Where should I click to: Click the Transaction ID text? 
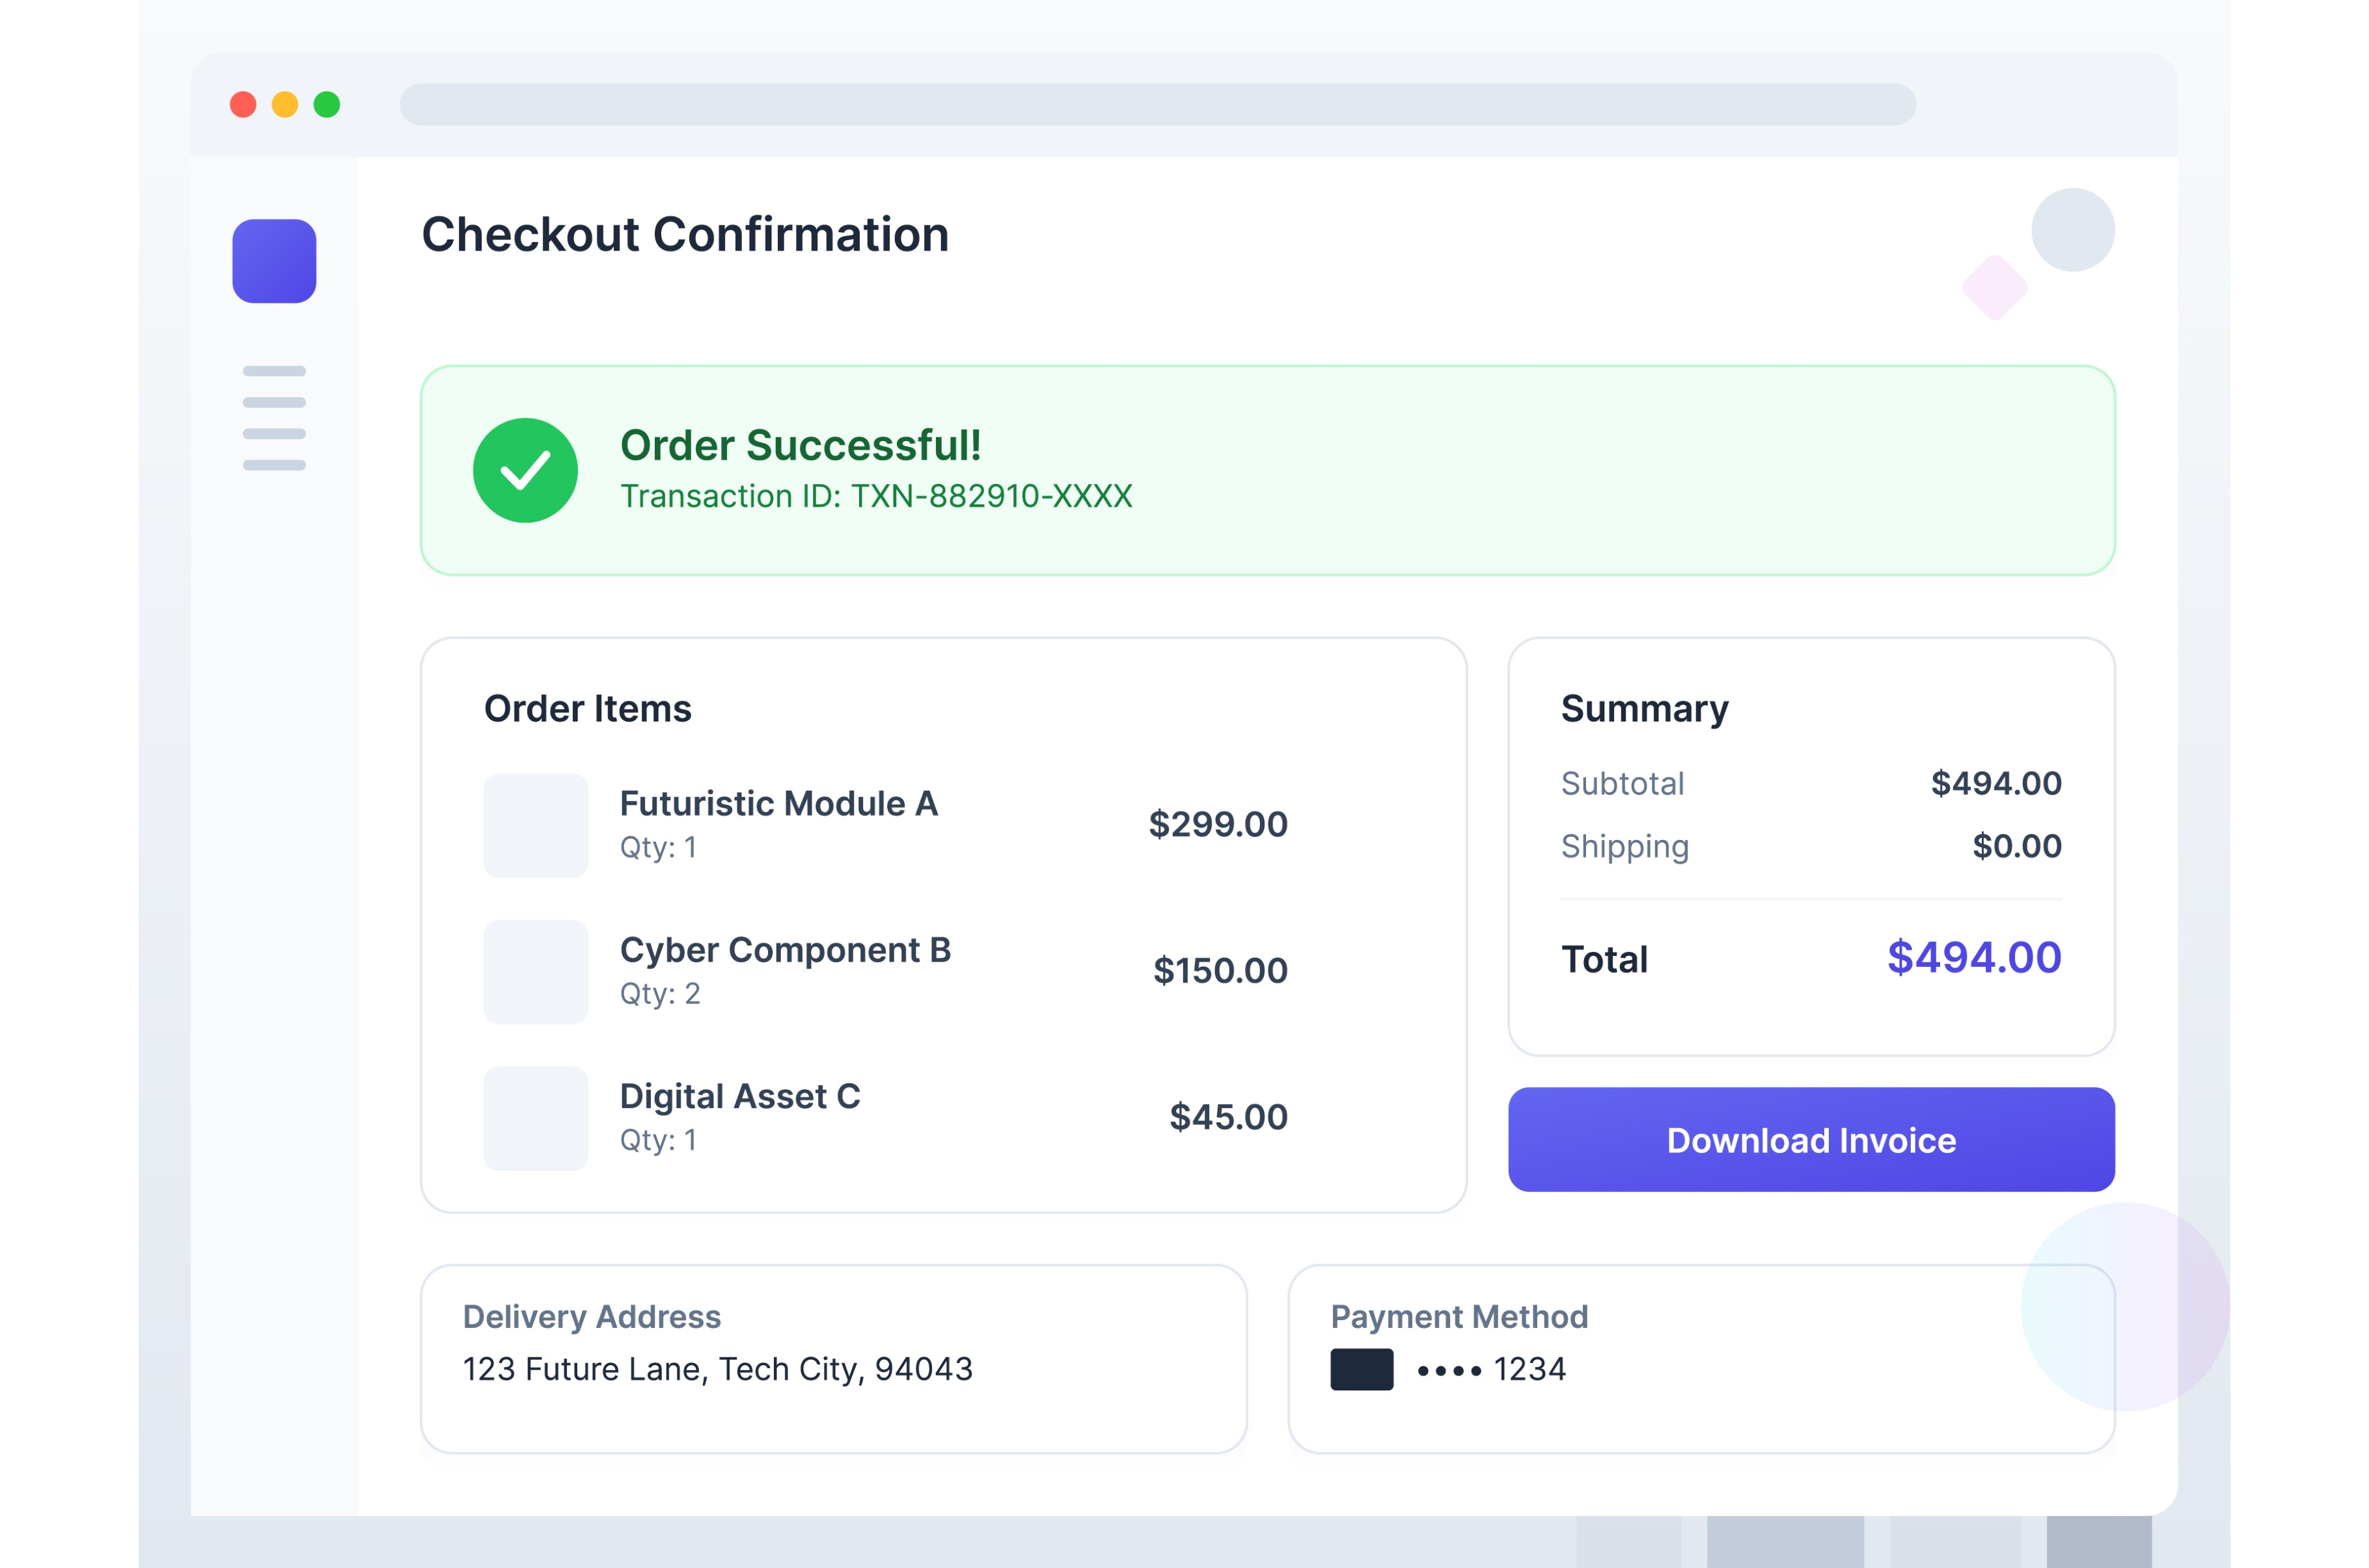[876, 496]
